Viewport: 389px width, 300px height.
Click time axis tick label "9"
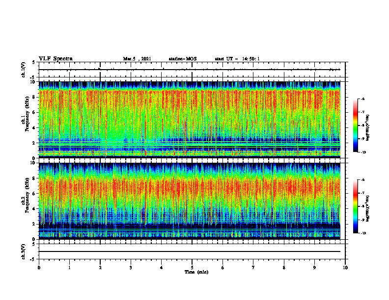(314, 268)
